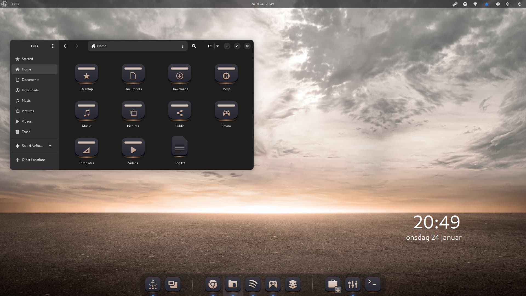526x296 pixels.
Task: Click the anchor dock icon
Action: (x=153, y=284)
